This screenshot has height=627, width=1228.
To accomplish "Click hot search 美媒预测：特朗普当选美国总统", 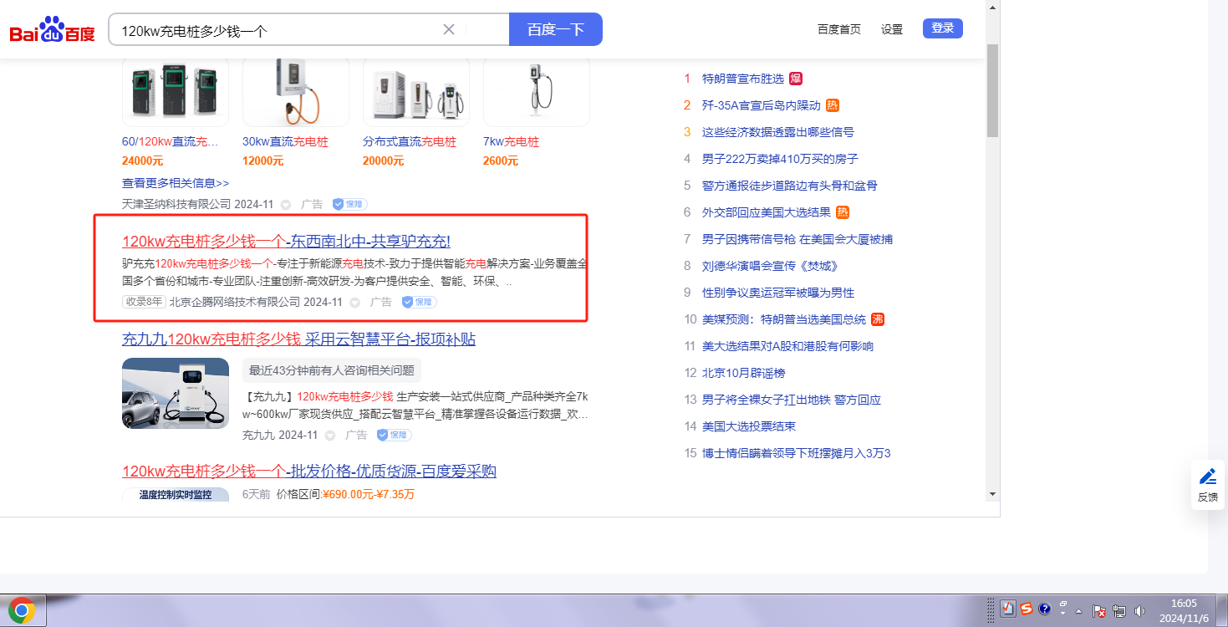I will [x=784, y=319].
